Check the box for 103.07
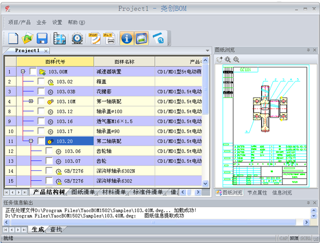This screenshot has width=320, height=243. pyautogui.click(x=49, y=161)
